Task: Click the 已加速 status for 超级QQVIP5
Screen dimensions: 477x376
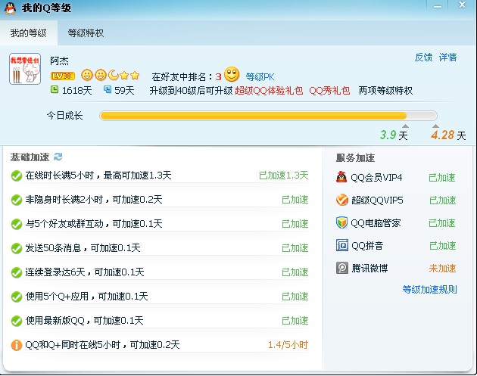Action: [443, 200]
